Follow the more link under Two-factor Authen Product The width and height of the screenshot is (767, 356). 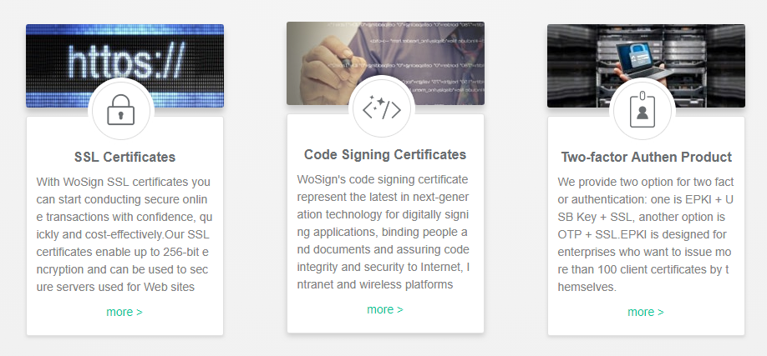[646, 312]
